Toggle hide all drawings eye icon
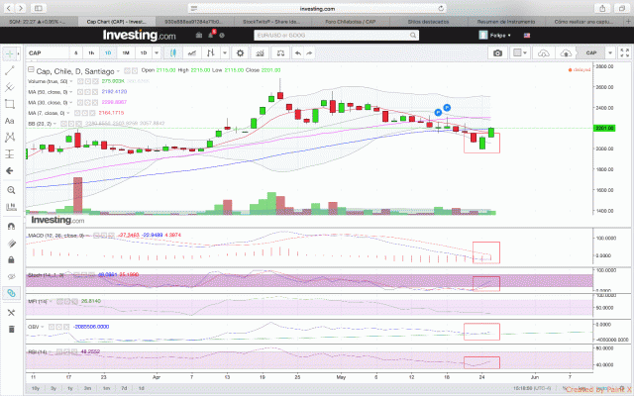Viewport: 634px width, 396px height. click(x=11, y=277)
